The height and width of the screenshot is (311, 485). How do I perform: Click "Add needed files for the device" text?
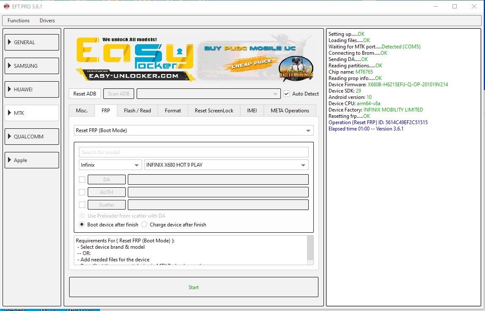pyautogui.click(x=115, y=260)
